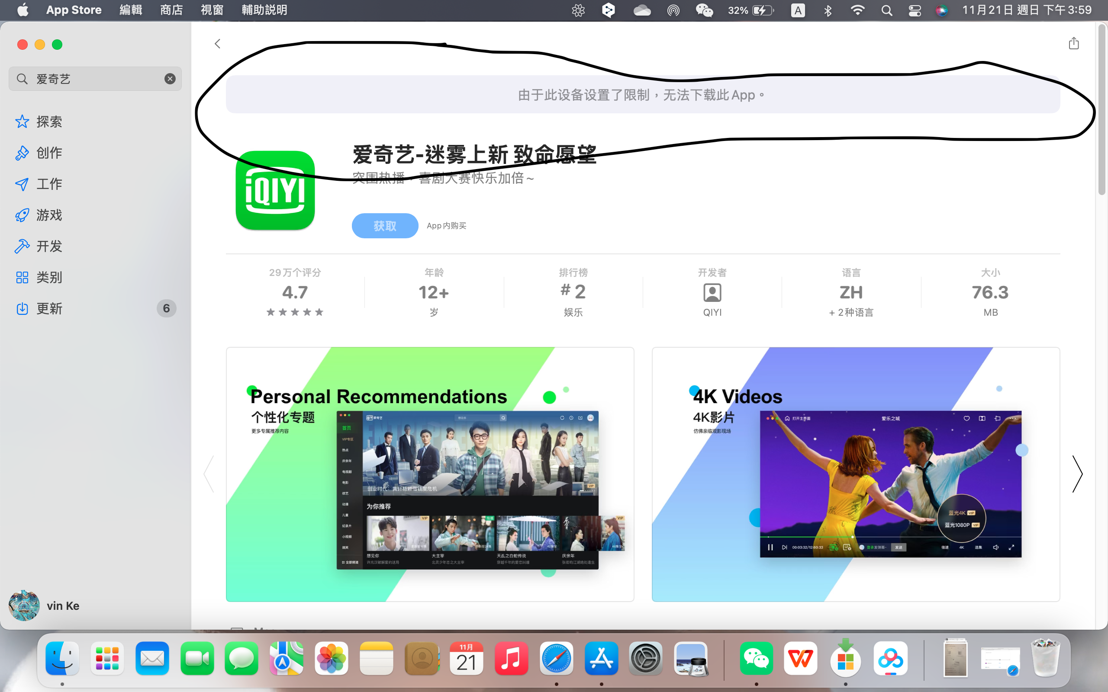Click the QIYI developer info icon
This screenshot has height=692, width=1108.
[712, 293]
